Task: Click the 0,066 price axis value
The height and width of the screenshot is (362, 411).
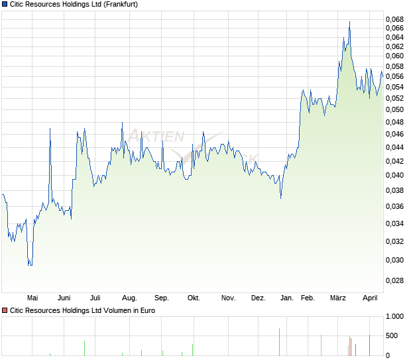Action: click(x=394, y=28)
